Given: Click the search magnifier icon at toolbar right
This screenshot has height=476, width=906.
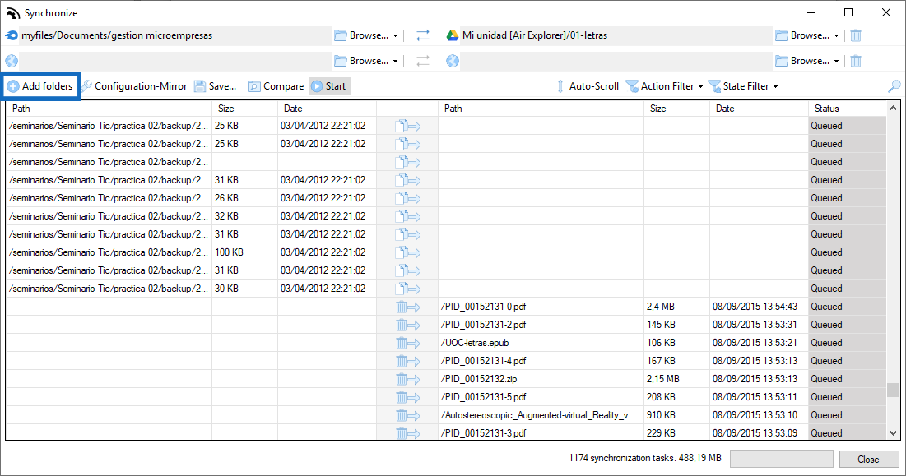Looking at the screenshot, I should 894,86.
